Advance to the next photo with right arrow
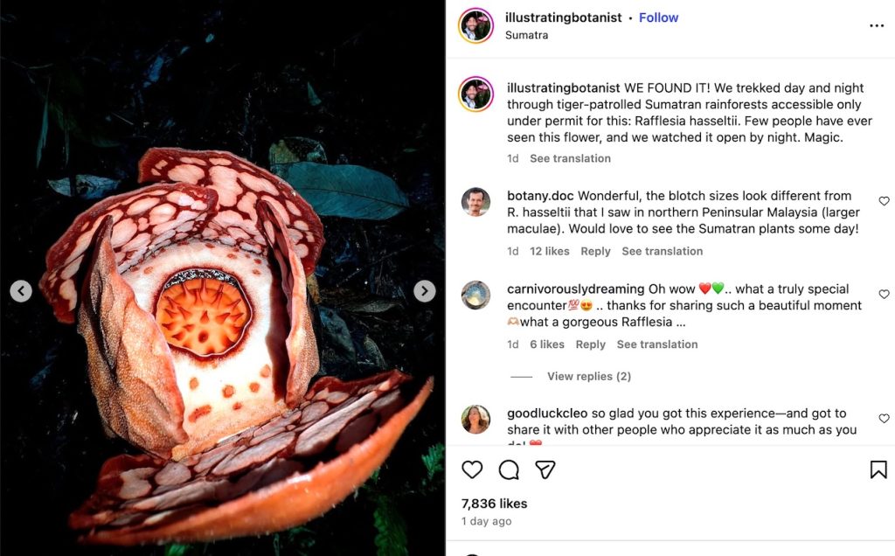Screen dimensions: 895x556 pyautogui.click(x=425, y=291)
